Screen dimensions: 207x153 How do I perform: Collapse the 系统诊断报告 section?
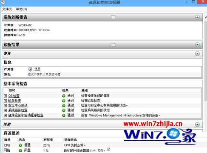click(x=197, y=17)
